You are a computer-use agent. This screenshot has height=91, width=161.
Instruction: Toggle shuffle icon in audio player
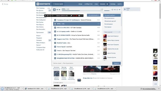[x=115, y=10]
